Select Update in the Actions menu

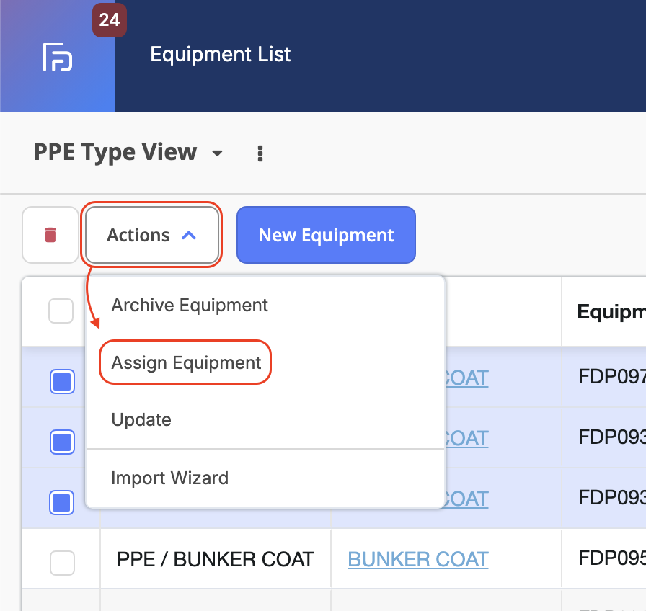pyautogui.click(x=141, y=419)
